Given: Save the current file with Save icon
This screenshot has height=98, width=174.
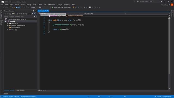Looking at the screenshot, I should tap(17, 7).
